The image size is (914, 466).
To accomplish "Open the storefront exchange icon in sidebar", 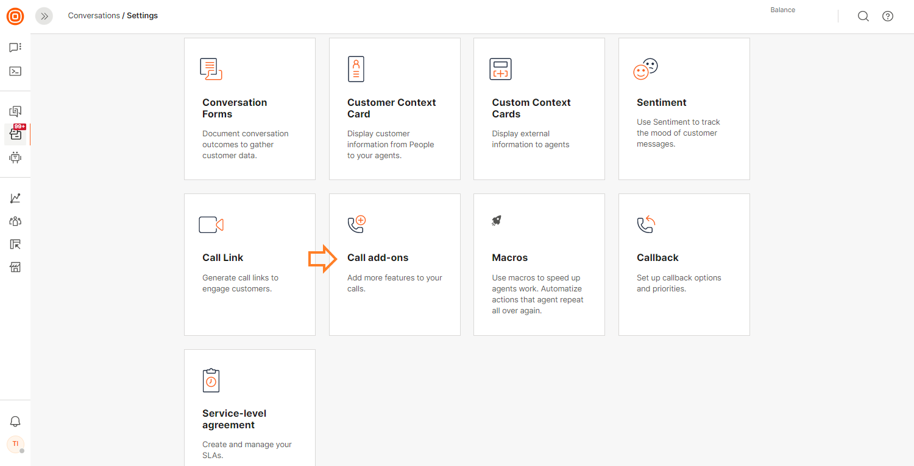I will (15, 267).
